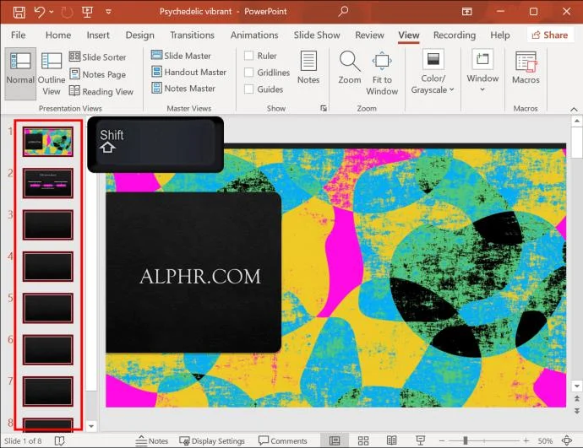Viewport: 583px width, 448px height.
Task: Open Slide Master view
Action: pos(181,56)
